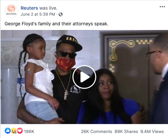Open the Reuters page name link
Viewport: 168px width, 138px height.
click(29, 8)
